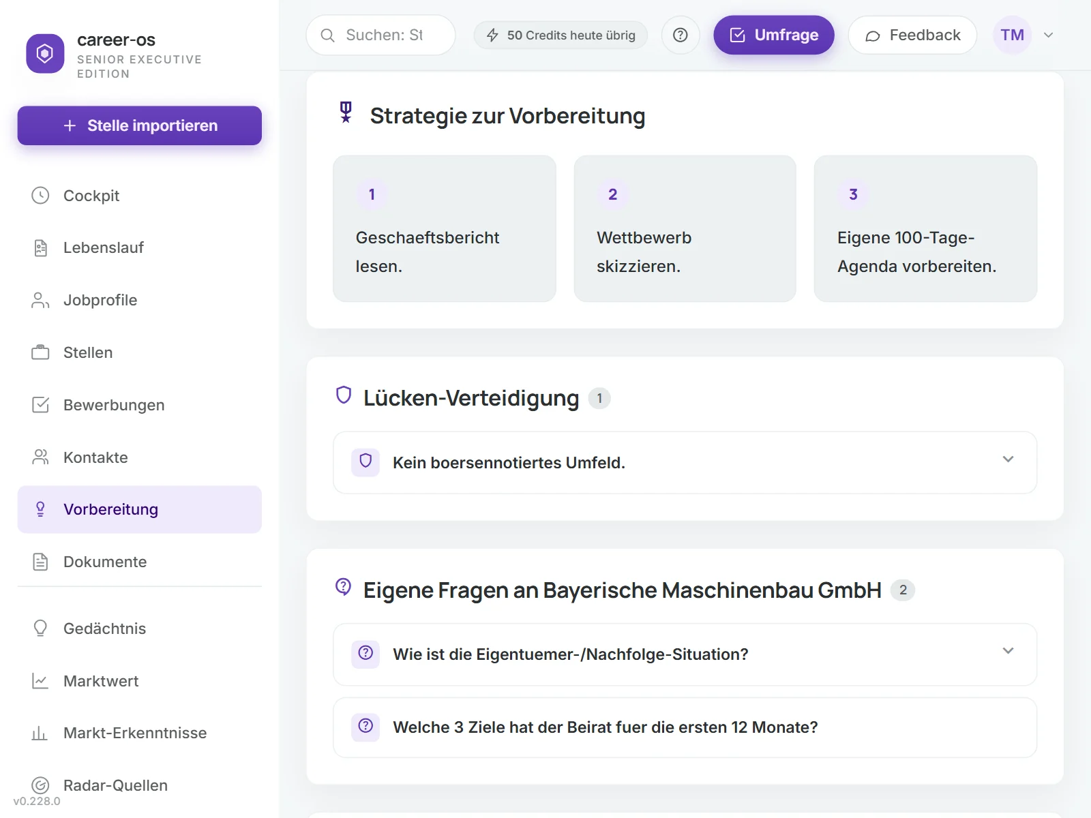
Task: Click the shield icon beside Kein boersennotiertes Umfeld
Action: [x=365, y=462]
